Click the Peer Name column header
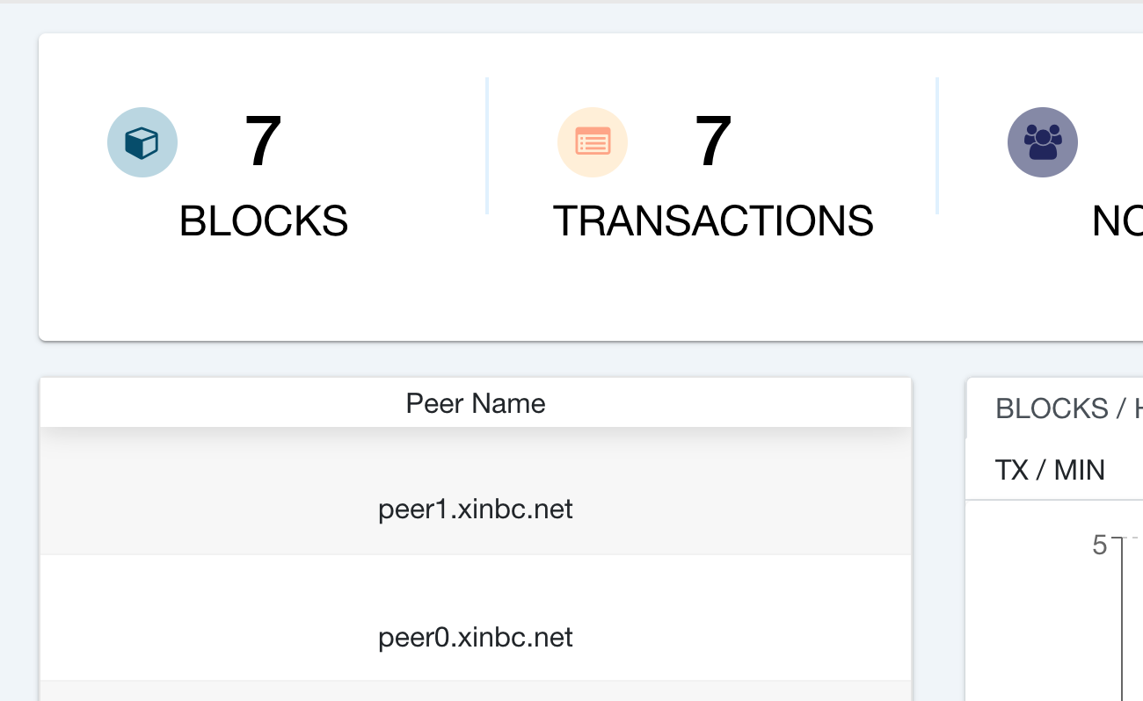The image size is (1143, 701). 476,403
